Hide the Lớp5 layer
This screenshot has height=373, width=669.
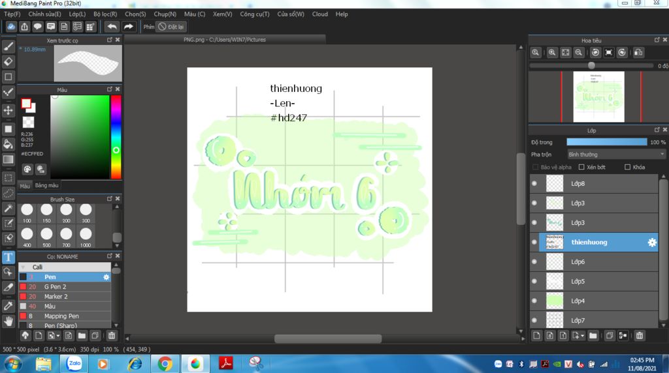coord(534,282)
